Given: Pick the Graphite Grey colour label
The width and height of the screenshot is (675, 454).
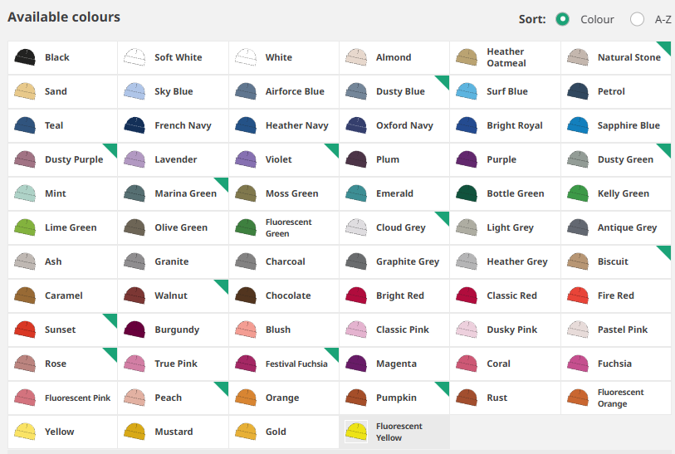Looking at the screenshot, I should coord(407,261).
